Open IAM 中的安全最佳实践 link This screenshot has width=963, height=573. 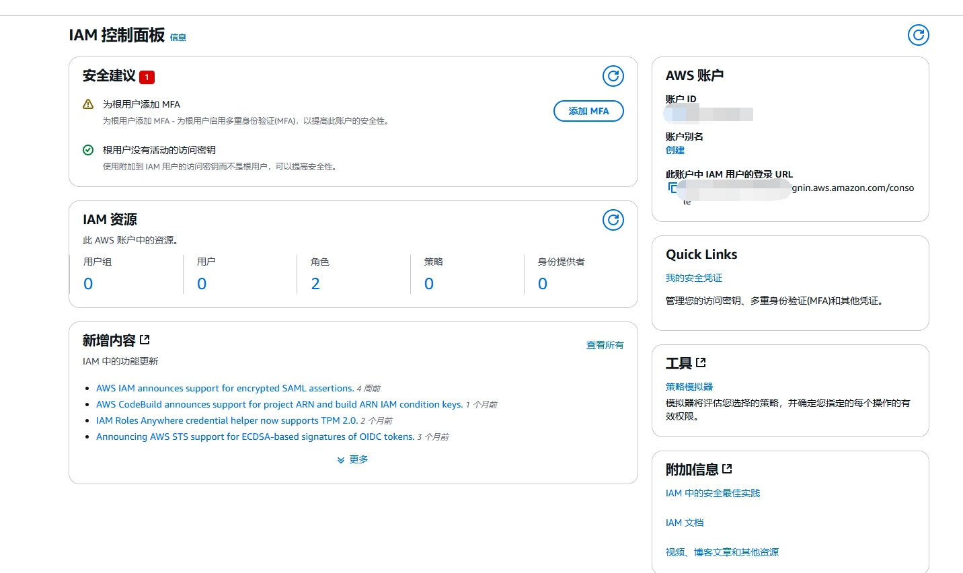point(713,493)
